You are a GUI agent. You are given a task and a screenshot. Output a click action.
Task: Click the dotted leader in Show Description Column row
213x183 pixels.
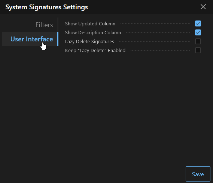[x=158, y=32]
